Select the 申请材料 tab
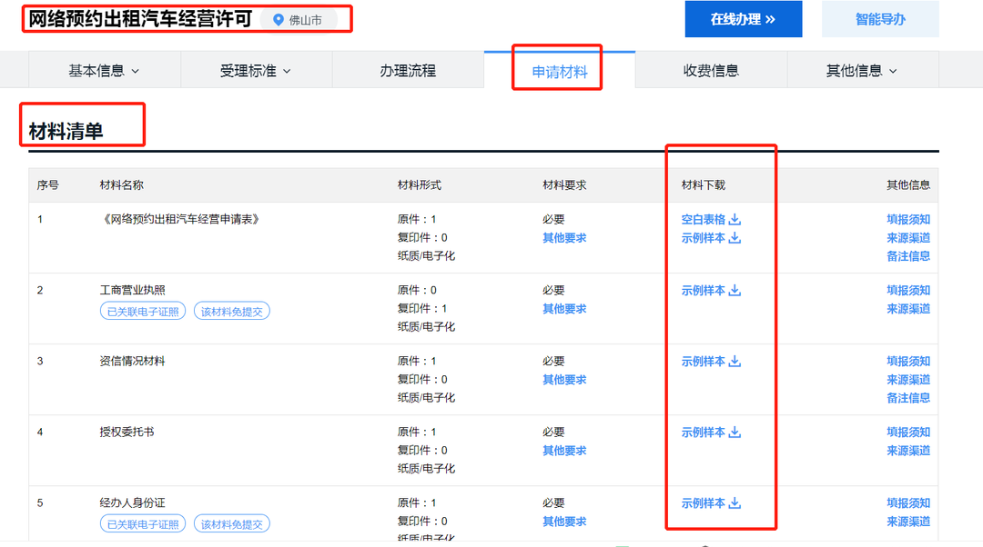This screenshot has width=983, height=547. [560, 71]
